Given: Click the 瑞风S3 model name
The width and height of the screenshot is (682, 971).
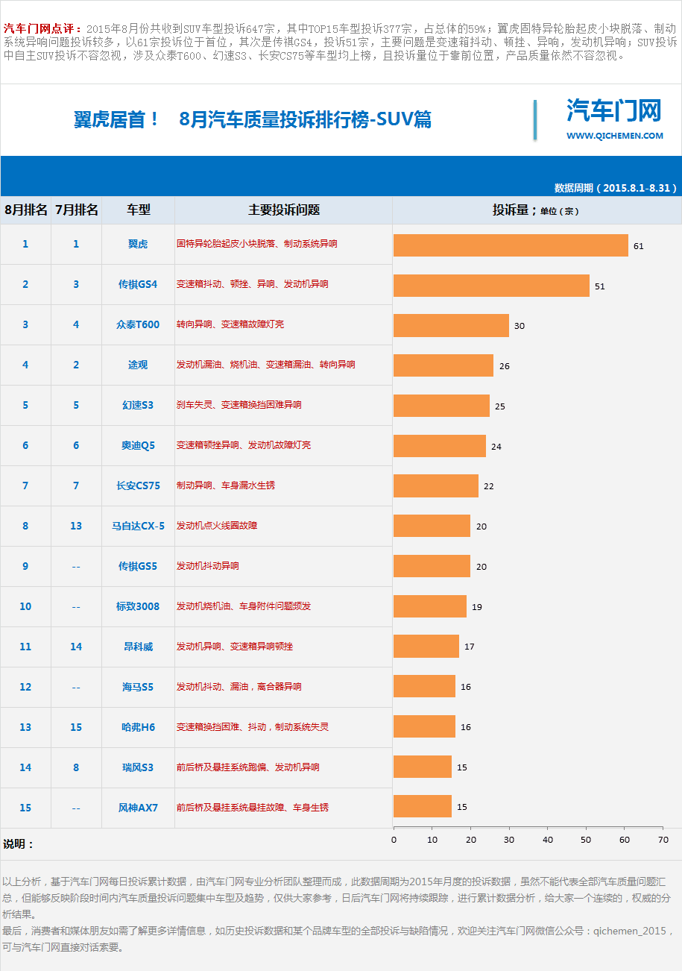Looking at the screenshot, I should [x=138, y=767].
